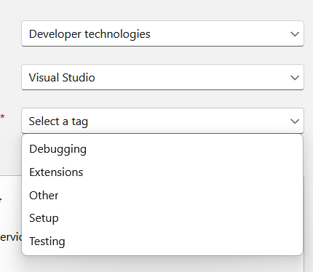Collapse the Select a tag dropdown
313x272 pixels.
162,121
